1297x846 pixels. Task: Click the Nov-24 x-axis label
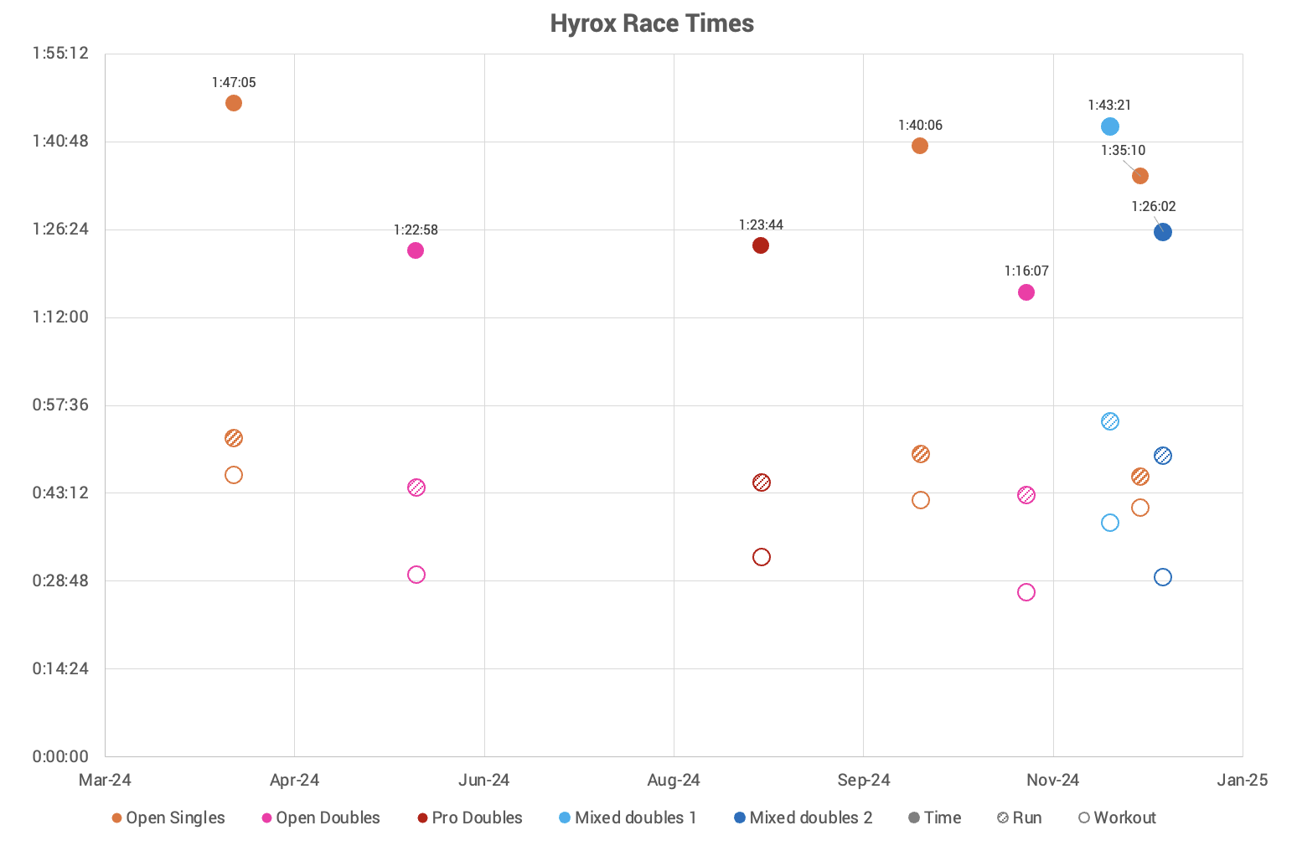pyautogui.click(x=1053, y=780)
